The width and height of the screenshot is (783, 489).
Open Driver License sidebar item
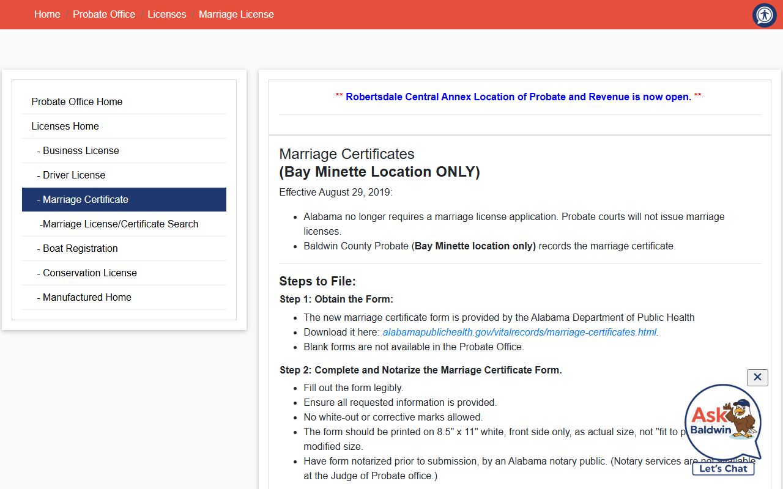tap(124, 175)
